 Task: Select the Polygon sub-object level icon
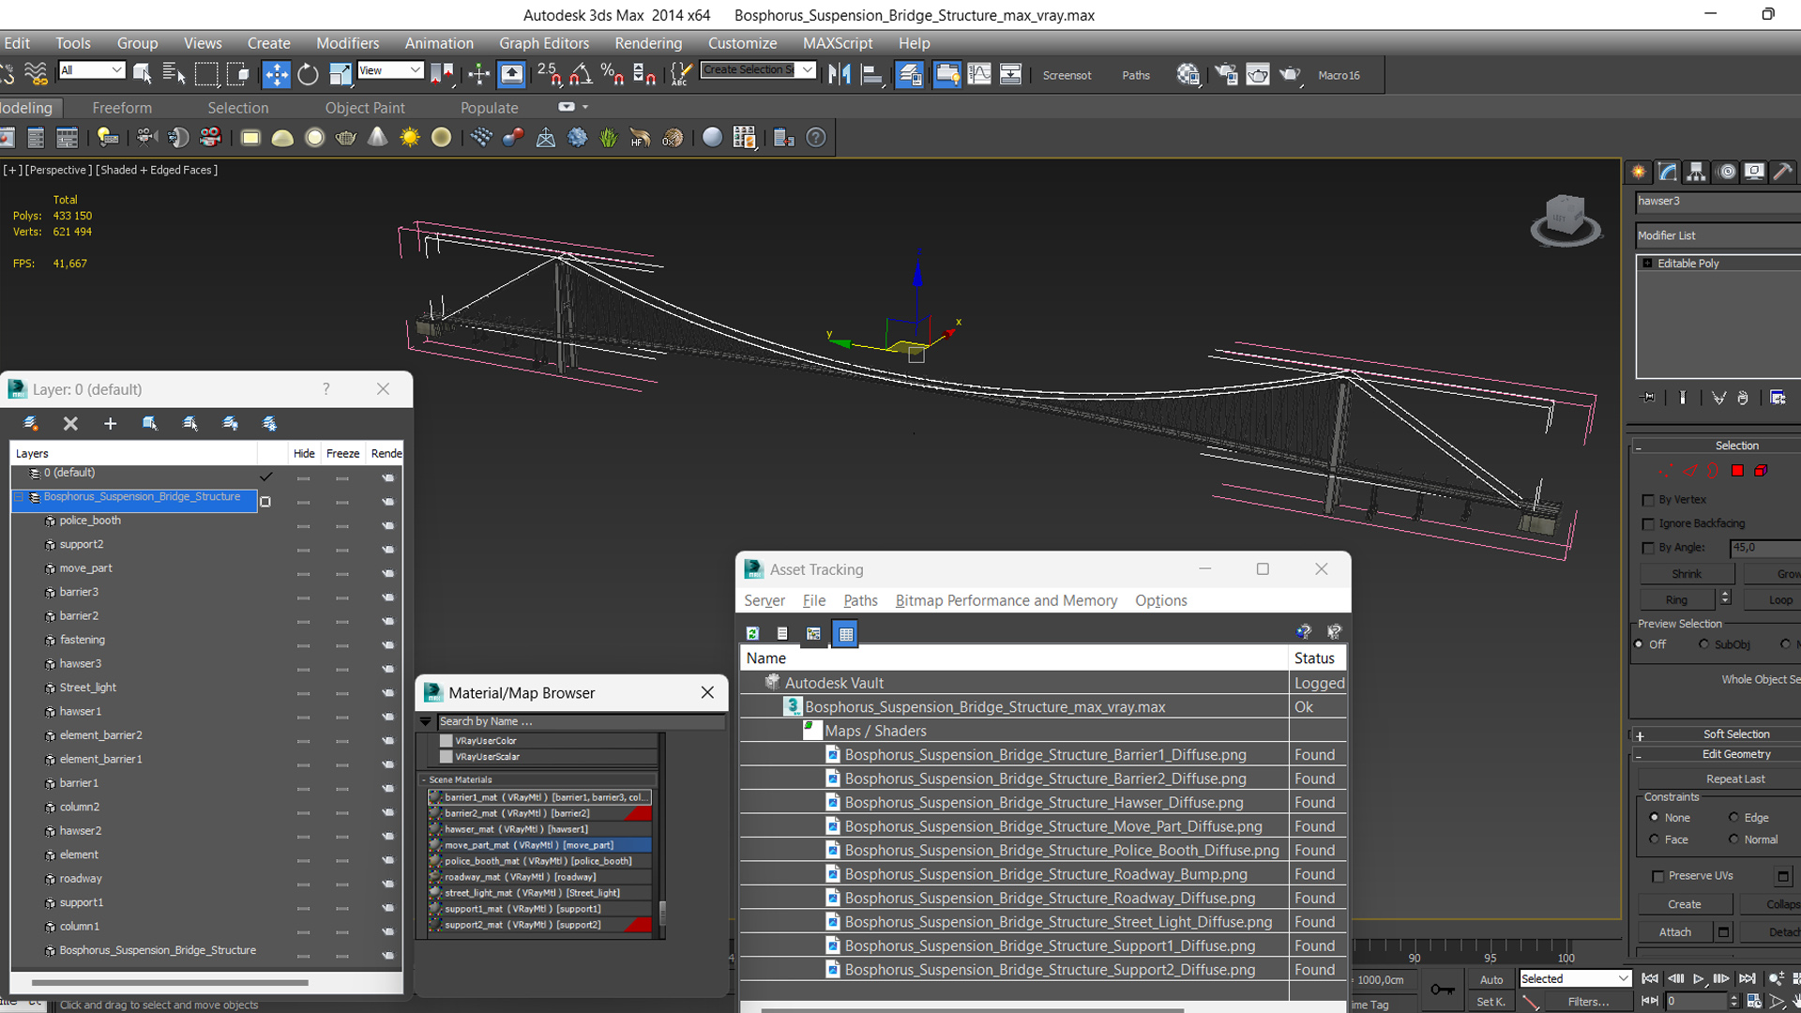[x=1737, y=471]
